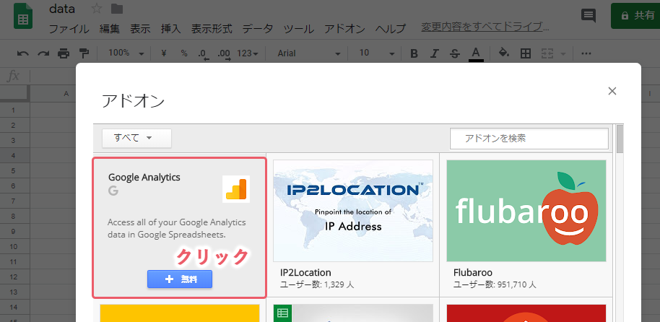Select row header 7
Image resolution: width=660 pixels, height=322 pixels.
point(14,201)
